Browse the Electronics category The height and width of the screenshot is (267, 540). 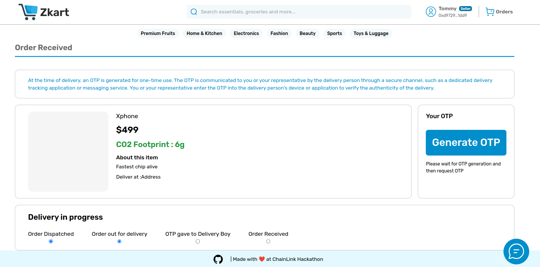246,33
